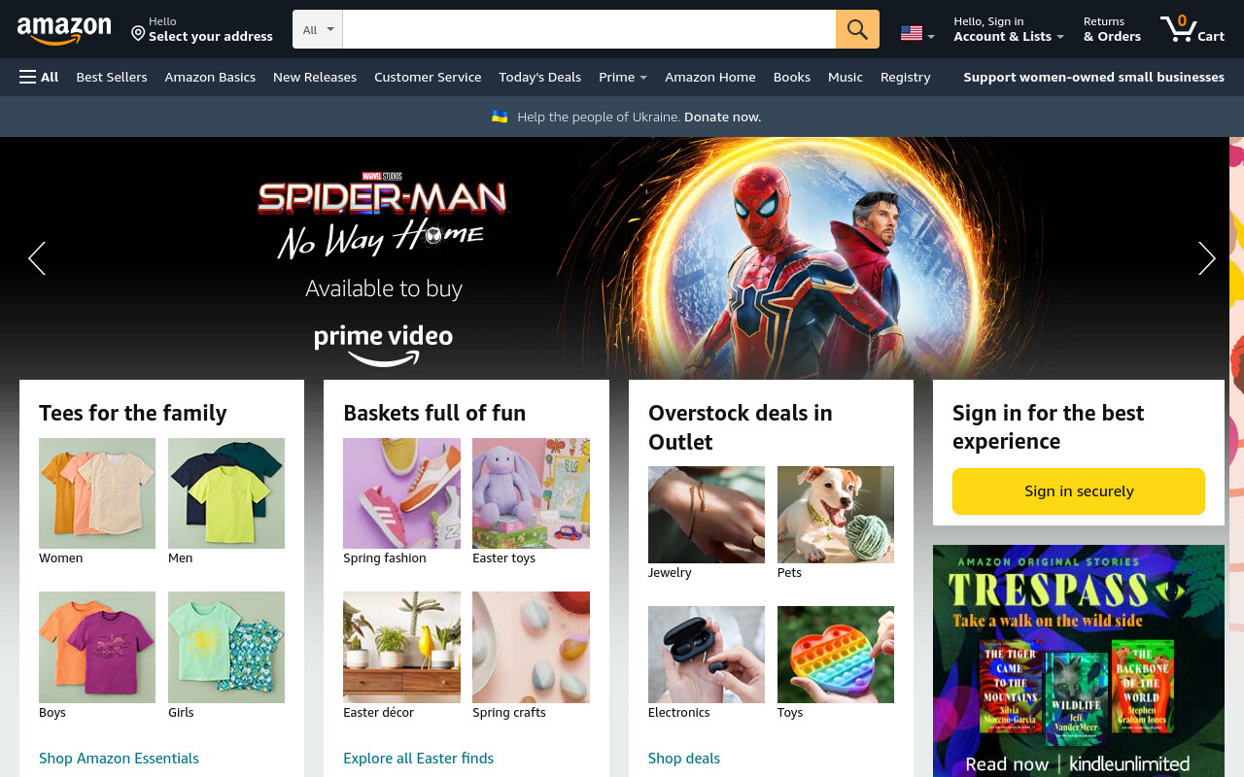
Task: Focus the main search input field
Action: point(589,29)
